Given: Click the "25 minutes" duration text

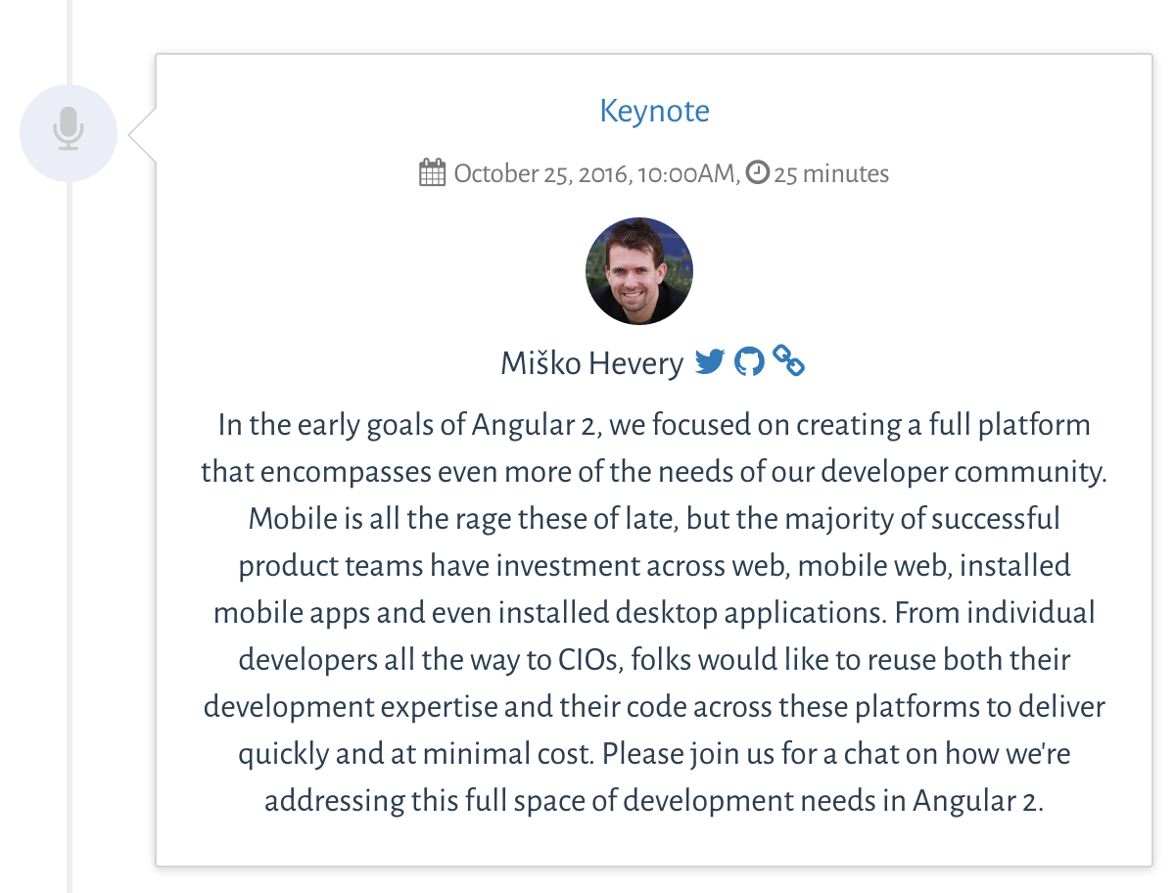Looking at the screenshot, I should tap(831, 174).
